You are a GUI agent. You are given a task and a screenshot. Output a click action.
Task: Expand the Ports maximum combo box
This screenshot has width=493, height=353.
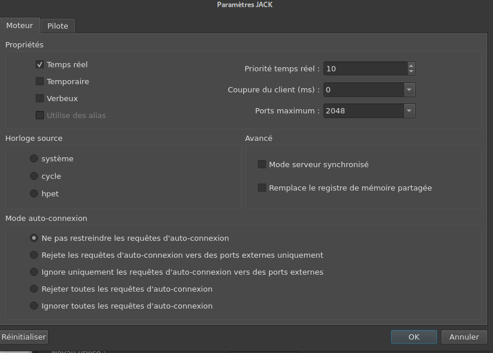[409, 110]
